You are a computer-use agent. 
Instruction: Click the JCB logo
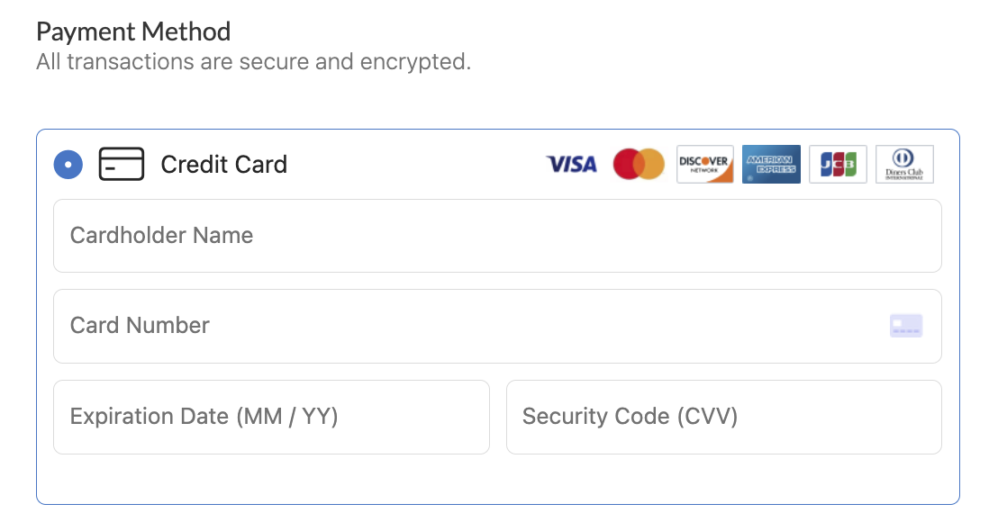[x=838, y=164]
